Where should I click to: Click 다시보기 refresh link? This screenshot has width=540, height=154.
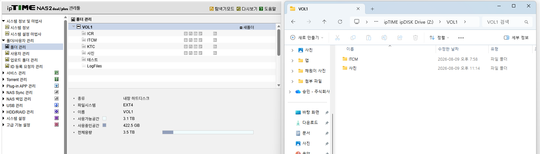(247, 9)
